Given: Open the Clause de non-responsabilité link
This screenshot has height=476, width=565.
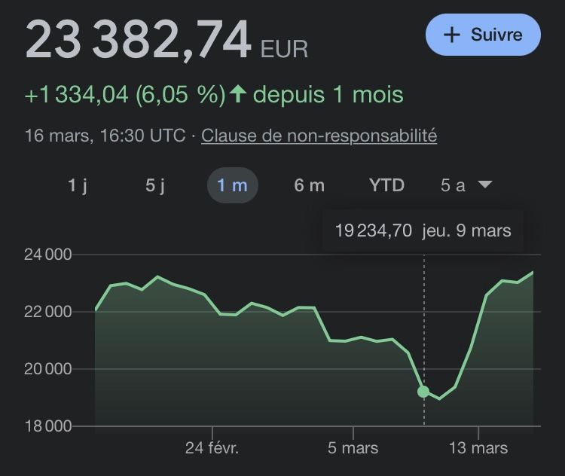Looking at the screenshot, I should [x=319, y=136].
